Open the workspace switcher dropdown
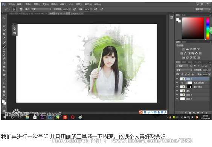Image resolution: width=212 pixels, height=147 pixels. [203, 9]
